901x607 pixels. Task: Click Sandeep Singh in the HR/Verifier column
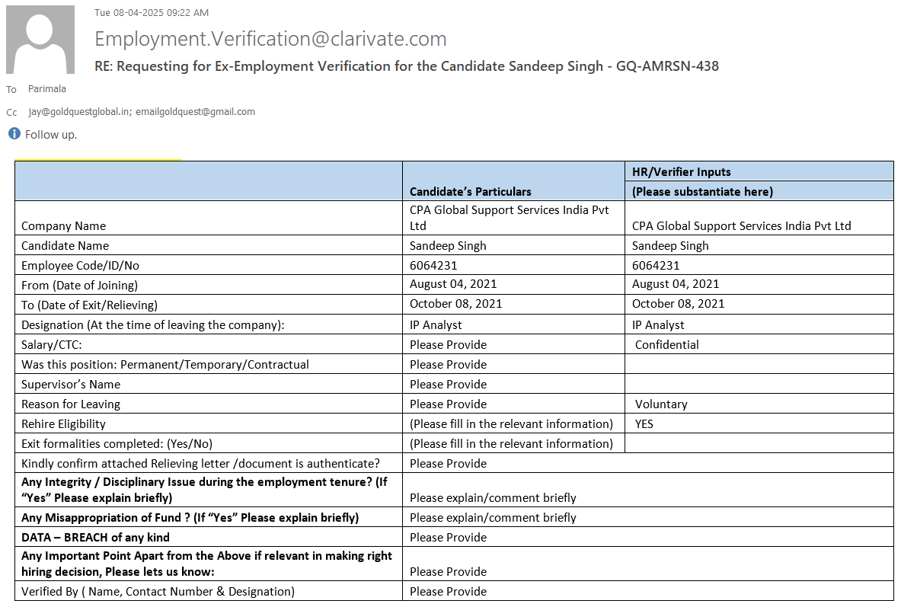click(670, 245)
